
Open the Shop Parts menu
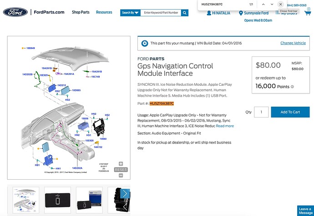click(81, 12)
